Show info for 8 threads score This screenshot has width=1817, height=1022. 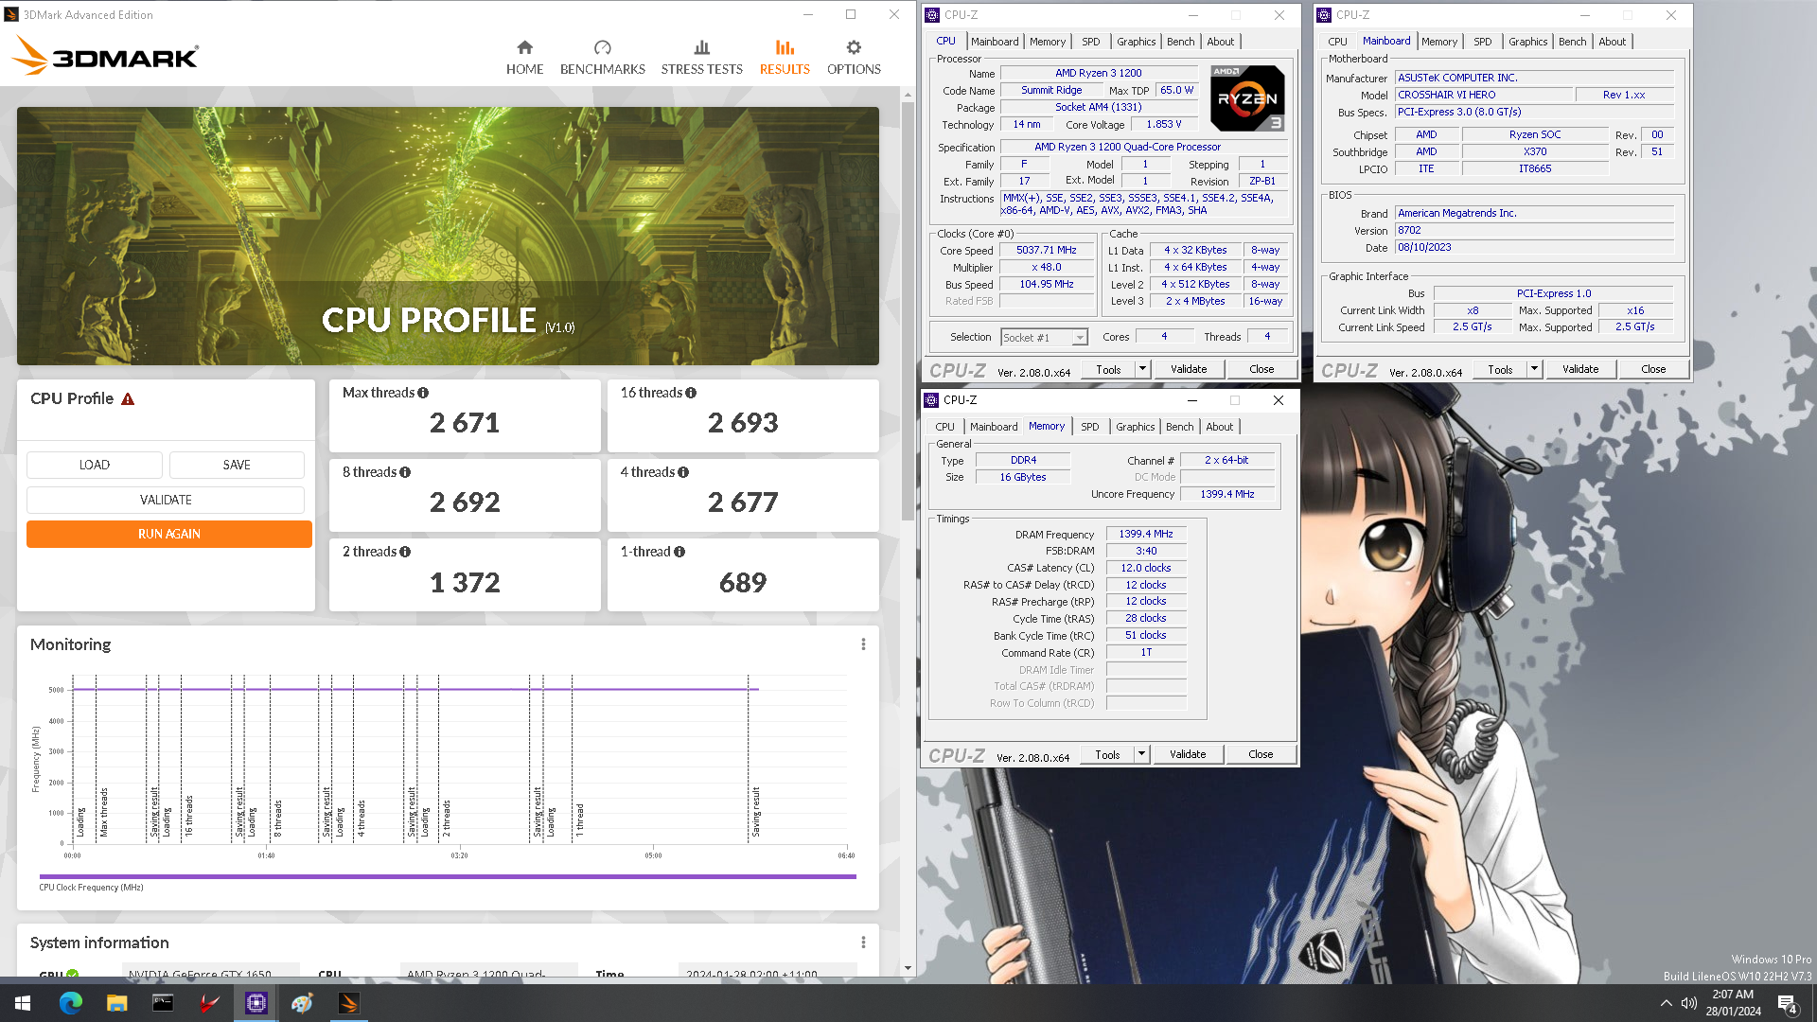click(405, 472)
